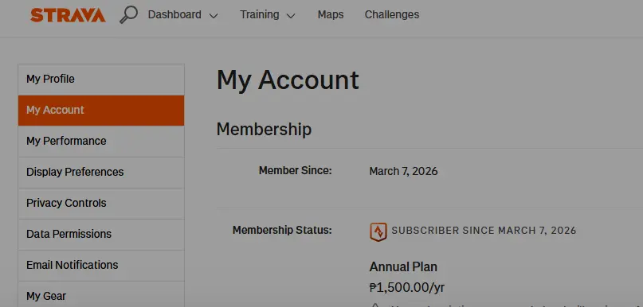Viewport: 643px width, 307px height.
Task: Open Email Notifications settings
Action: [101, 266]
